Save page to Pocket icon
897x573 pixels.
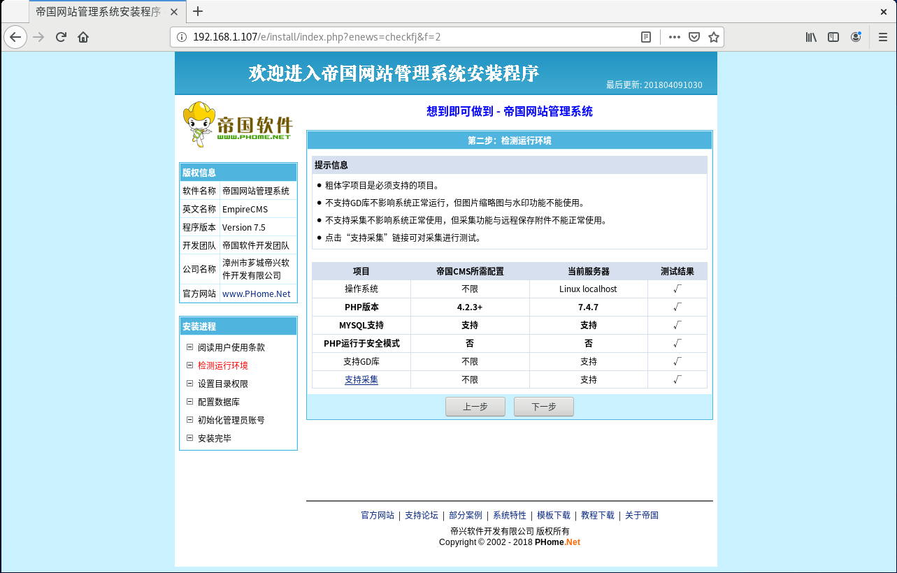click(x=694, y=37)
